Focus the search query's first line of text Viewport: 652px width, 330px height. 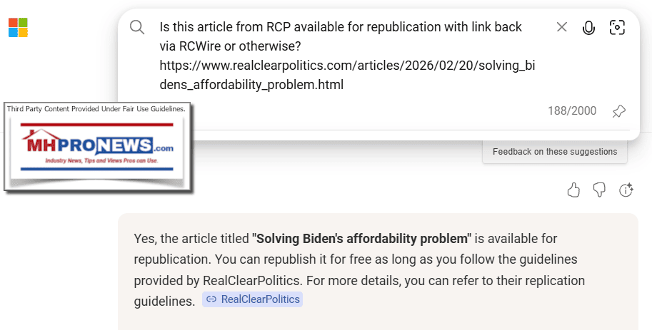click(341, 28)
